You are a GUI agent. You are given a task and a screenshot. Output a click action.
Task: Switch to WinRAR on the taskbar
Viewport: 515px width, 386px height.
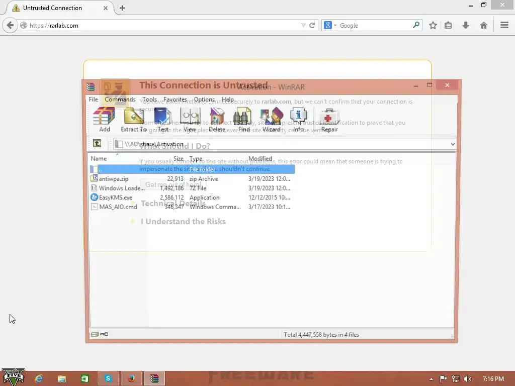pos(154,378)
